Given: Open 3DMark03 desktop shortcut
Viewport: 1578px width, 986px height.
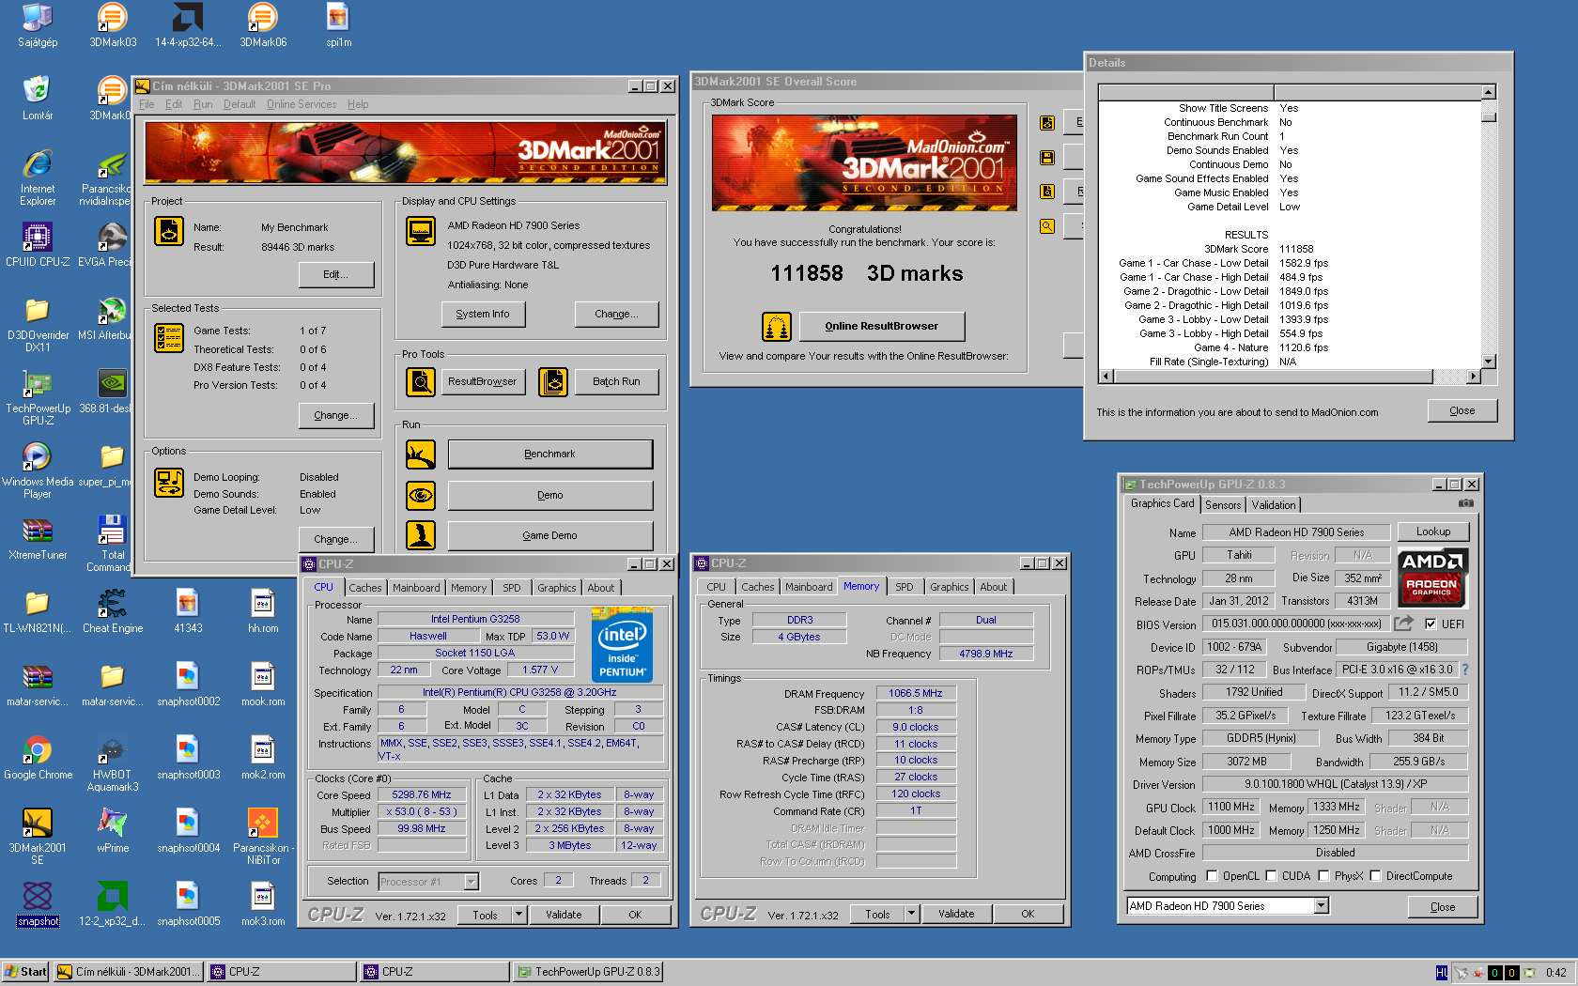Looking at the screenshot, I should (x=113, y=25).
